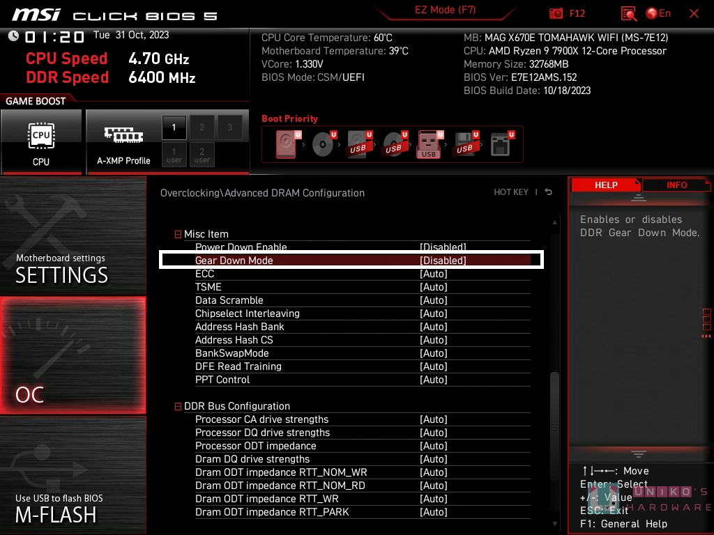Select A-XMP profile 2
The width and height of the screenshot is (714, 535).
tap(202, 127)
